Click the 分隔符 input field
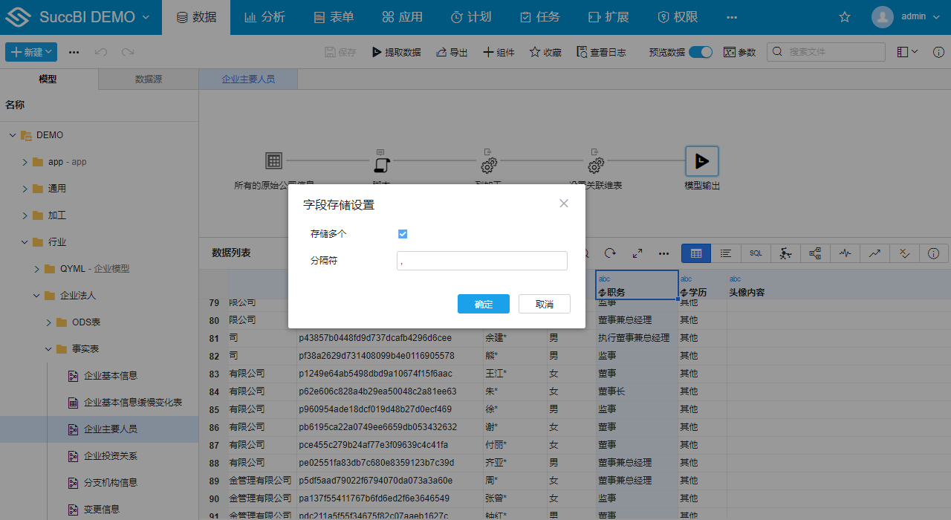Screen dimensions: 951x520 point(481,261)
